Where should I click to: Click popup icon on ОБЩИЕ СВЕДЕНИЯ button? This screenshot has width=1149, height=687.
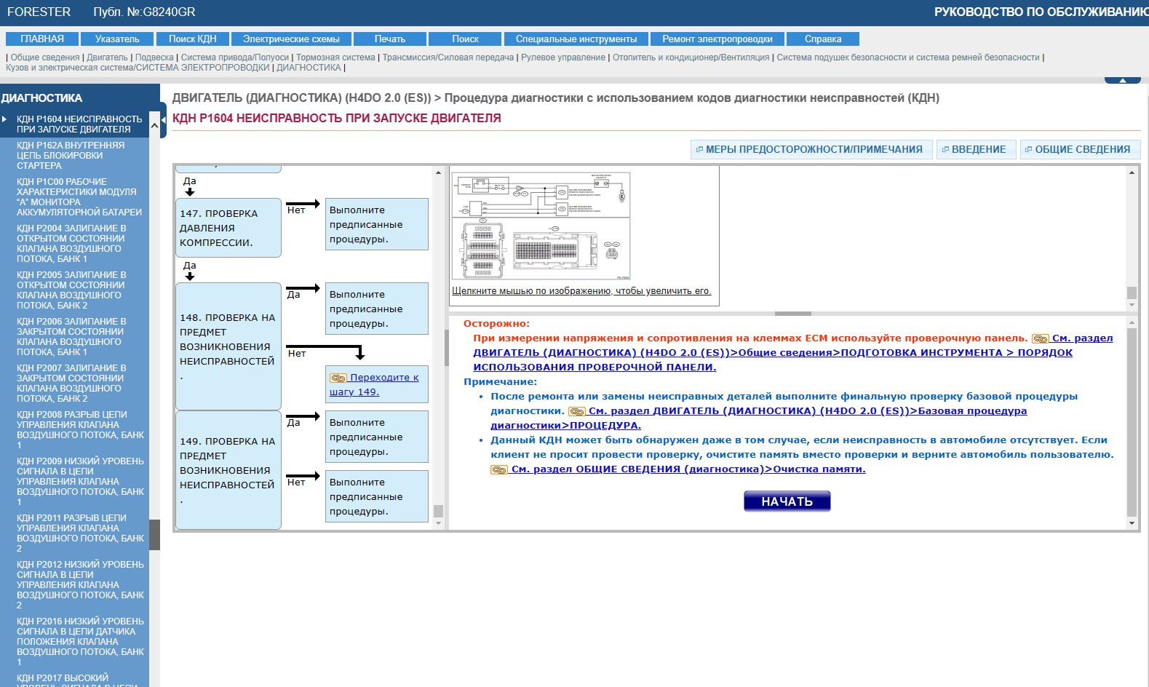[x=1029, y=150]
